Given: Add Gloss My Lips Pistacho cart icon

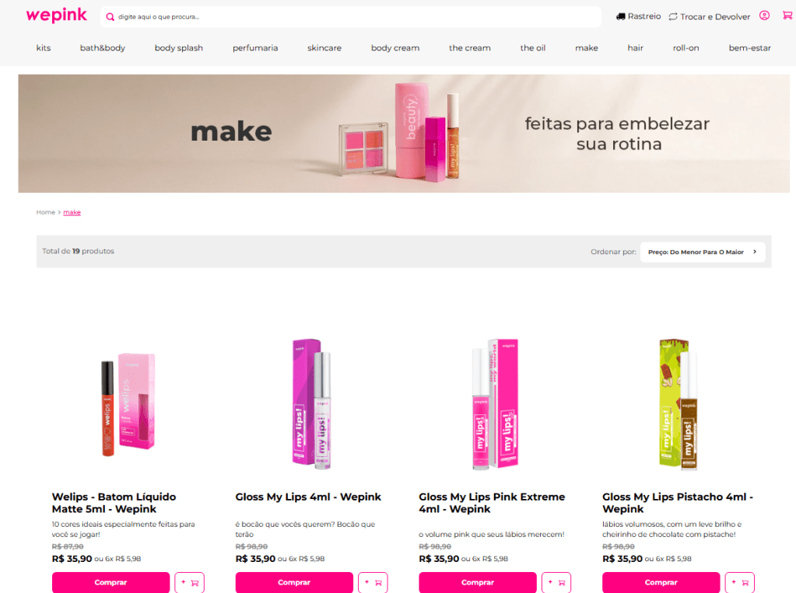Looking at the screenshot, I should point(740,582).
